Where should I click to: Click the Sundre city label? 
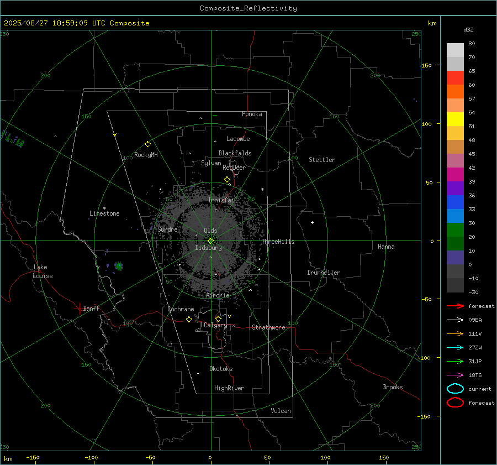[x=167, y=229]
